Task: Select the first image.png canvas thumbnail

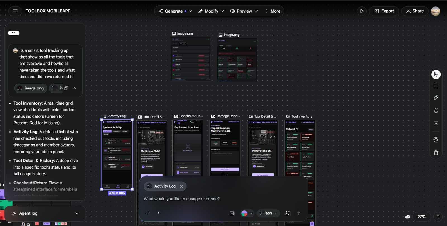Action: [191, 59]
